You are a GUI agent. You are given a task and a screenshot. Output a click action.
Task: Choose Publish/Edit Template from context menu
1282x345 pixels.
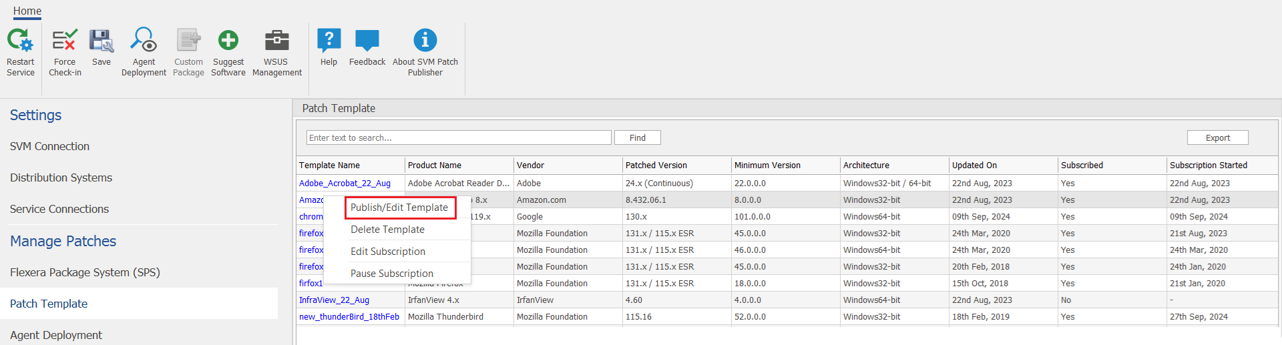click(399, 208)
